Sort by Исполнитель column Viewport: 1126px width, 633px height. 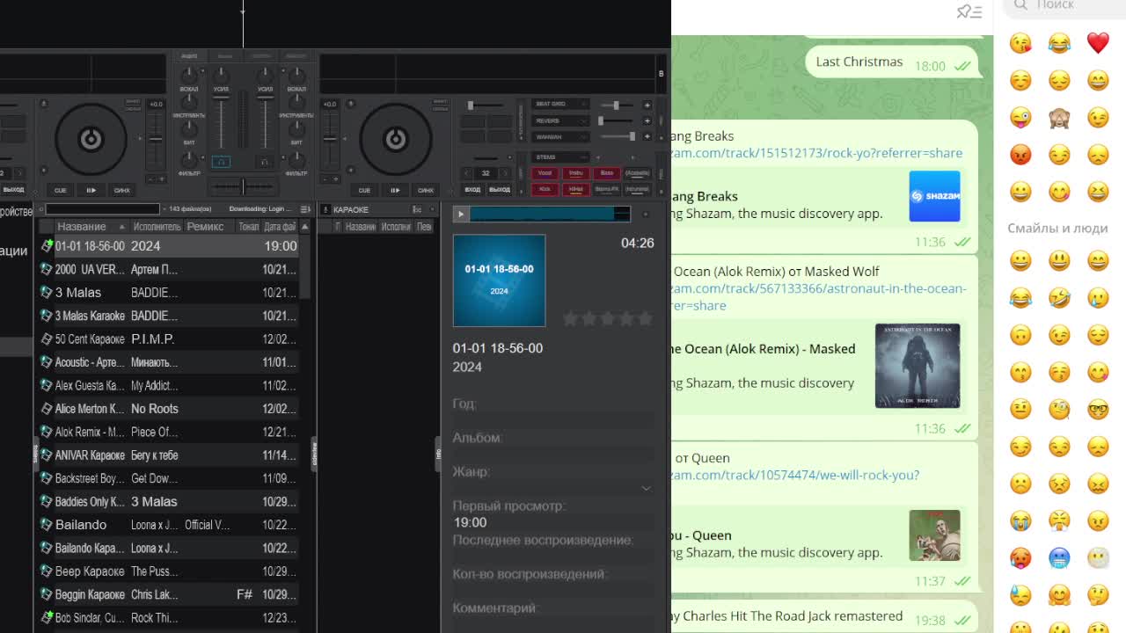[157, 226]
